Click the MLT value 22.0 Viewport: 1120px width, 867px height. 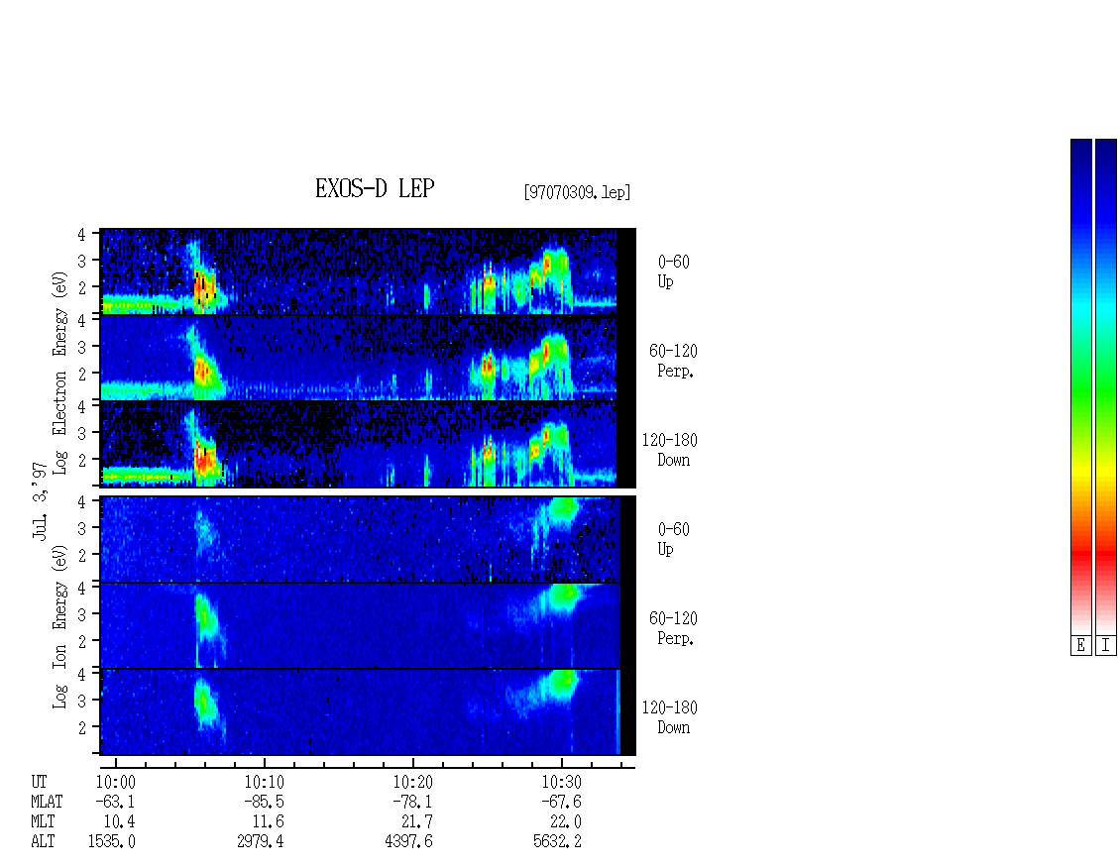tap(565, 822)
